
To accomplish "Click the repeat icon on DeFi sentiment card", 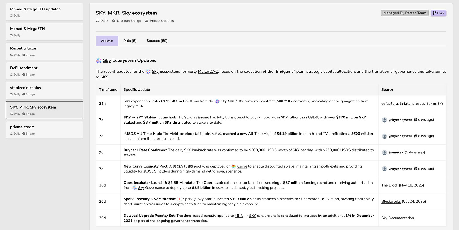I will pos(11,75).
